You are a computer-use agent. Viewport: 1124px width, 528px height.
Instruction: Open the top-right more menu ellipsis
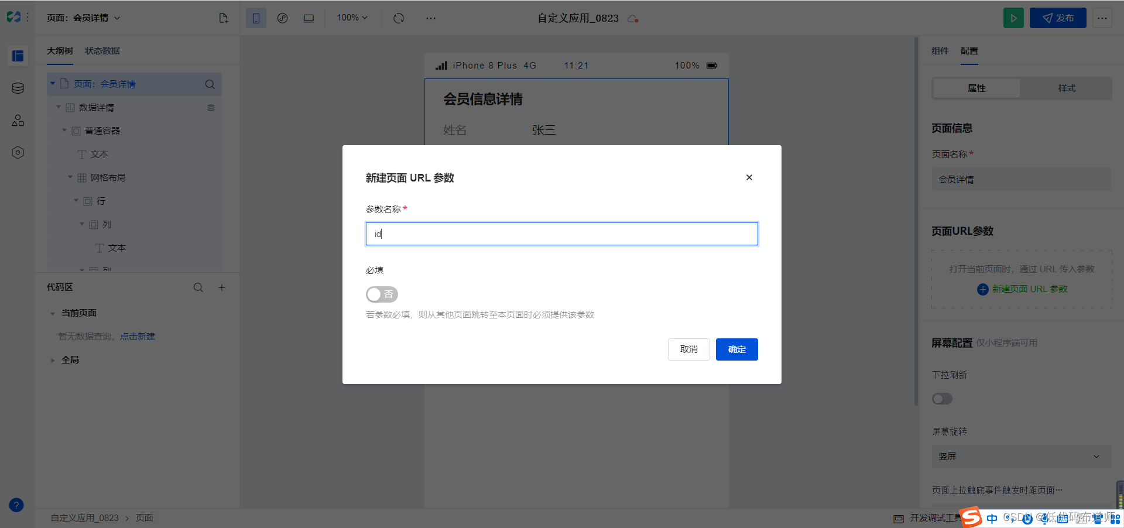click(1102, 18)
